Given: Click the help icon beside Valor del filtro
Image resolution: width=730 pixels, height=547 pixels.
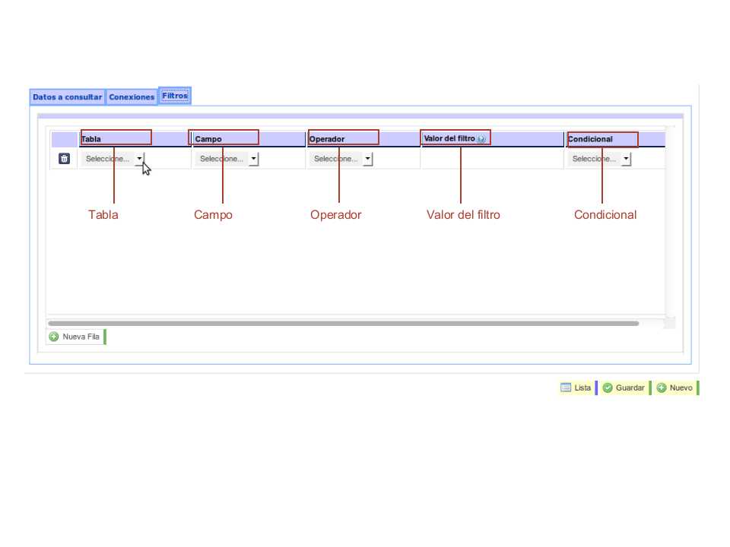Looking at the screenshot, I should [x=481, y=139].
